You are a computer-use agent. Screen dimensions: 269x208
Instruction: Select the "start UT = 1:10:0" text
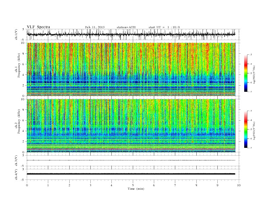[164, 27]
